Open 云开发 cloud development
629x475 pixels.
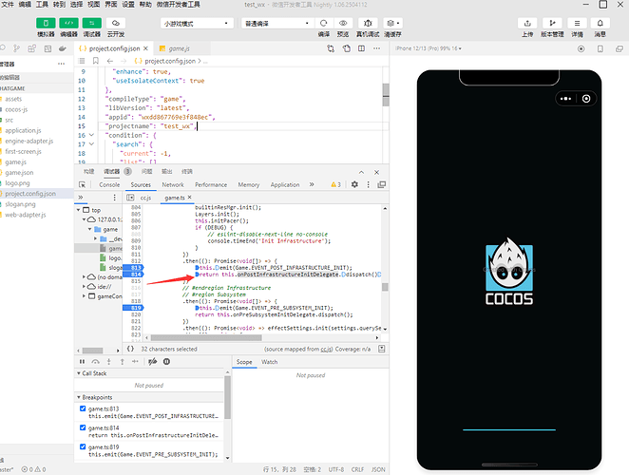click(x=116, y=23)
